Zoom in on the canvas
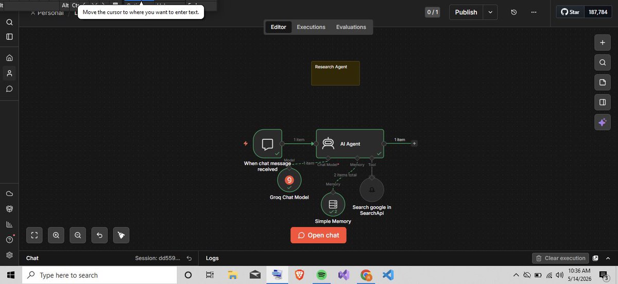This screenshot has width=618, height=284. (x=56, y=235)
